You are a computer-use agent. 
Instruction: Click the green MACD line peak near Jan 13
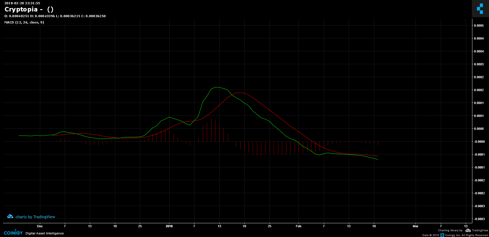217,87
